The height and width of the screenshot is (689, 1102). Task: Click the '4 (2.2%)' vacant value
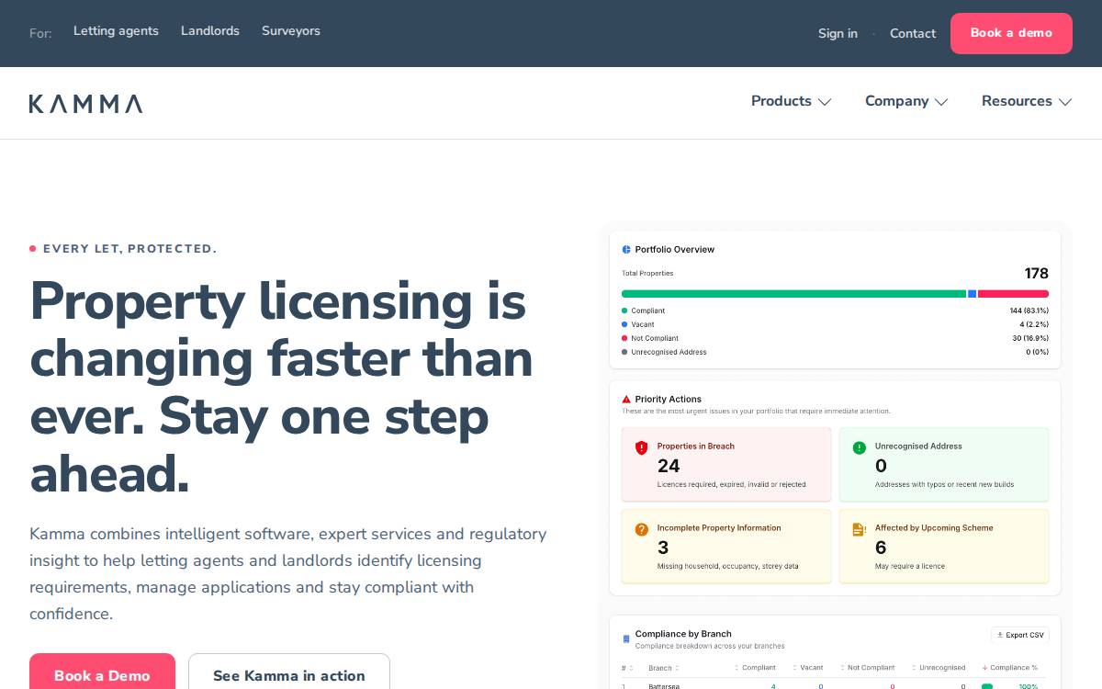(x=1034, y=324)
